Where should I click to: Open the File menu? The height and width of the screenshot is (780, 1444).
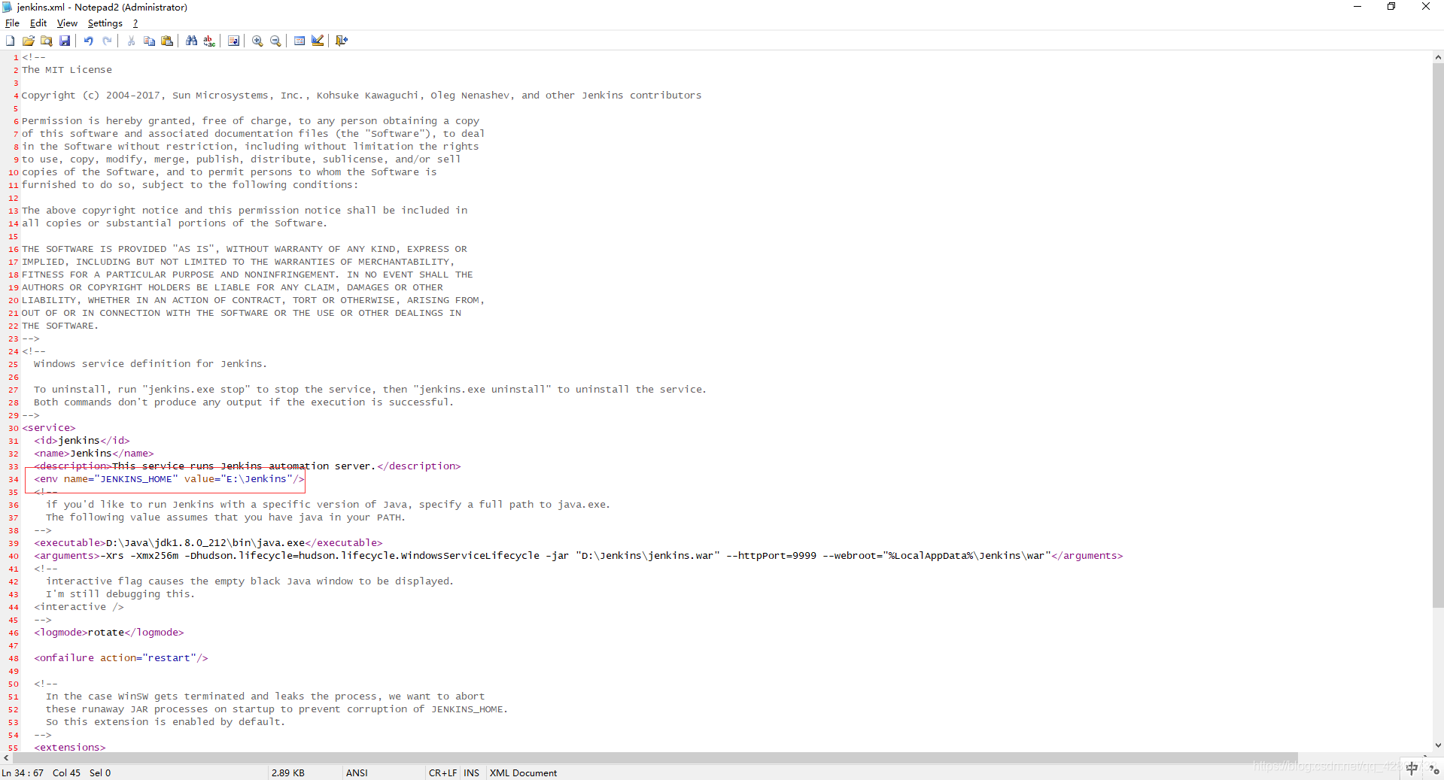[12, 23]
